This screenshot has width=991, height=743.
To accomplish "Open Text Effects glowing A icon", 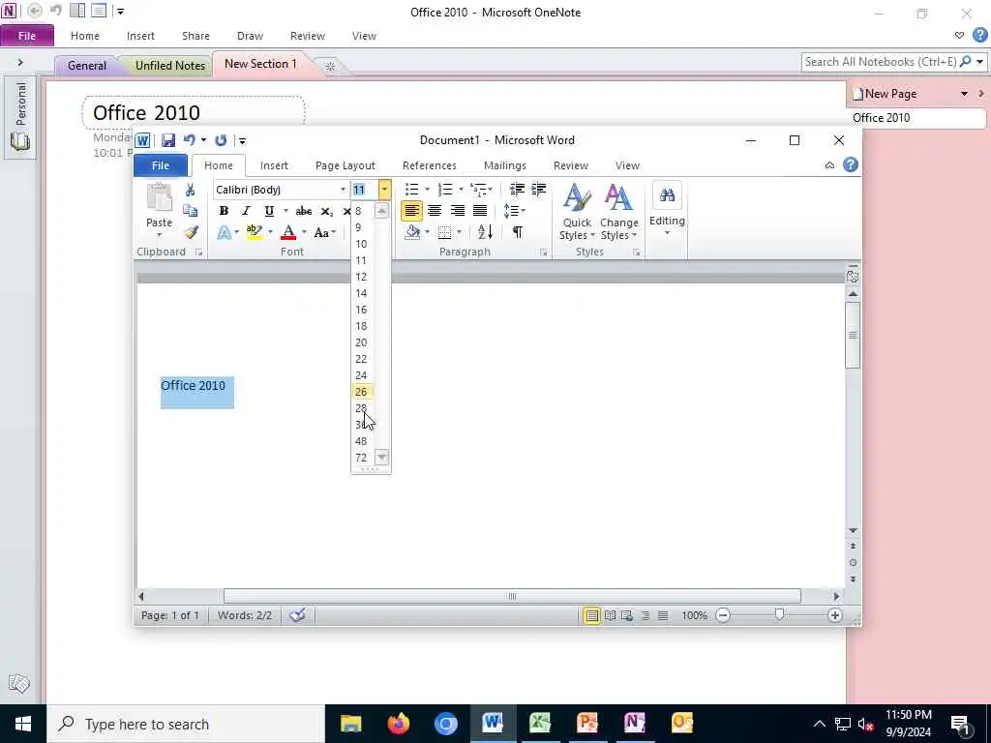I will pos(224,232).
